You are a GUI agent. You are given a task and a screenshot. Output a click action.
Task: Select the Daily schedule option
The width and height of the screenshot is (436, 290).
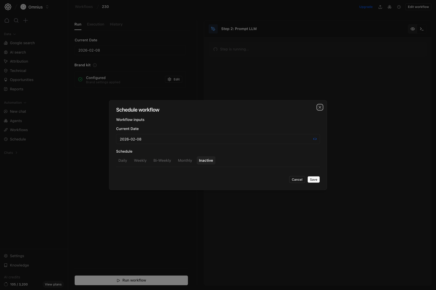[122, 160]
